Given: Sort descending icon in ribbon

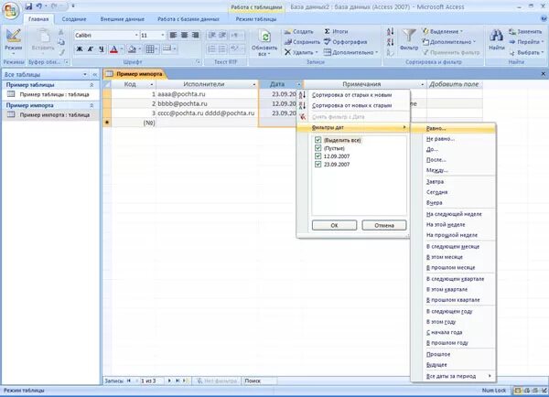Looking at the screenshot, I should (391, 42).
